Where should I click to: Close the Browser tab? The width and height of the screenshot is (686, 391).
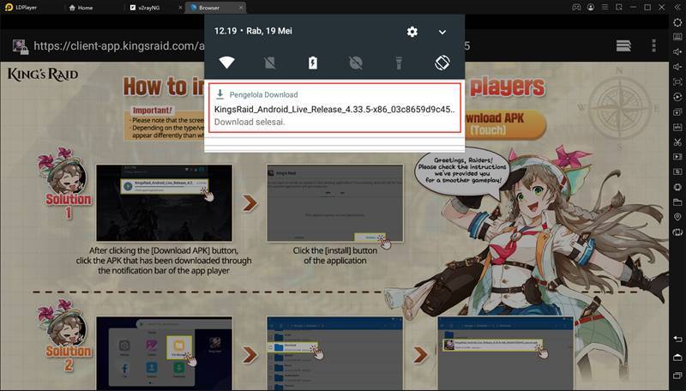coord(241,8)
